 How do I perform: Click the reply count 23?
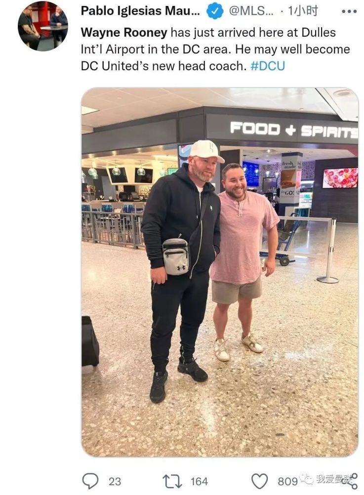pos(115,482)
